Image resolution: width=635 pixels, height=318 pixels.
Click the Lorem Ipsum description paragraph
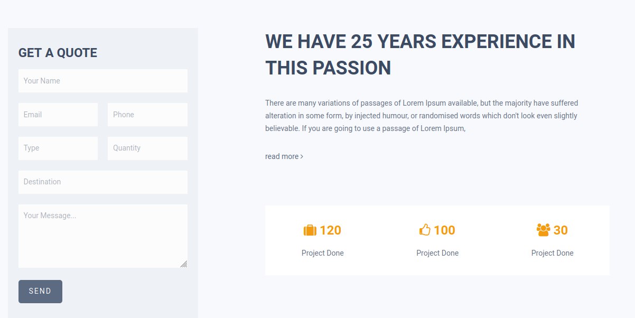[x=423, y=116]
